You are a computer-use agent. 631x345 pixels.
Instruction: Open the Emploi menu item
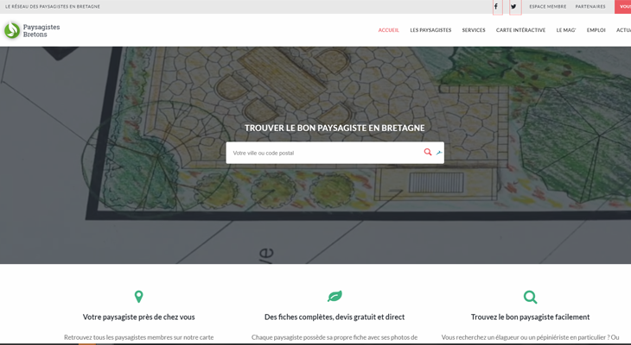pyautogui.click(x=596, y=30)
